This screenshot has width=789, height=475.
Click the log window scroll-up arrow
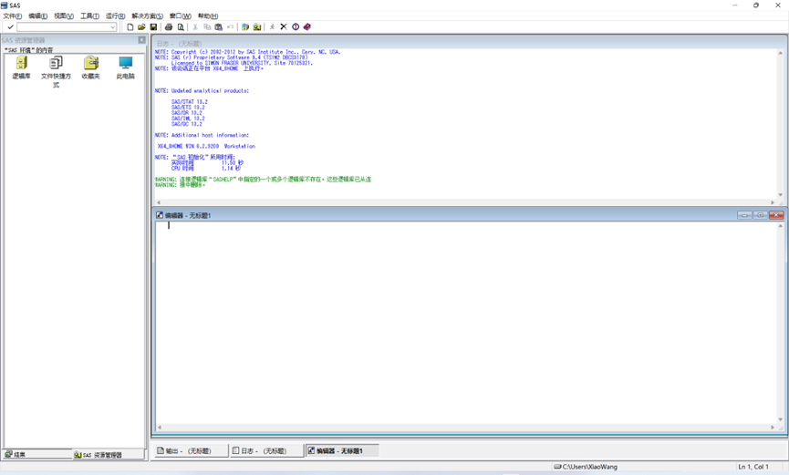781,53
